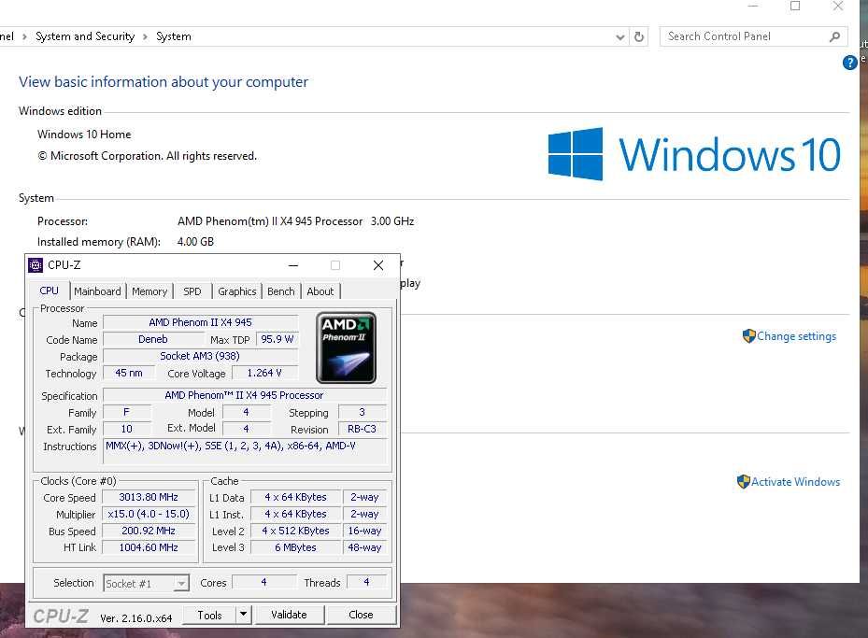Click the Cores count value
868x638 pixels.
[263, 582]
